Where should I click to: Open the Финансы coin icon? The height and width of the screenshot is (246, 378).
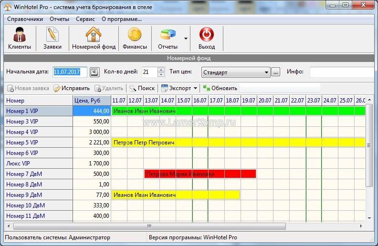(135, 36)
